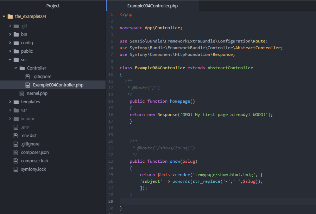
Task: Click line number 23 in the gutter
Action: (x=111, y=161)
